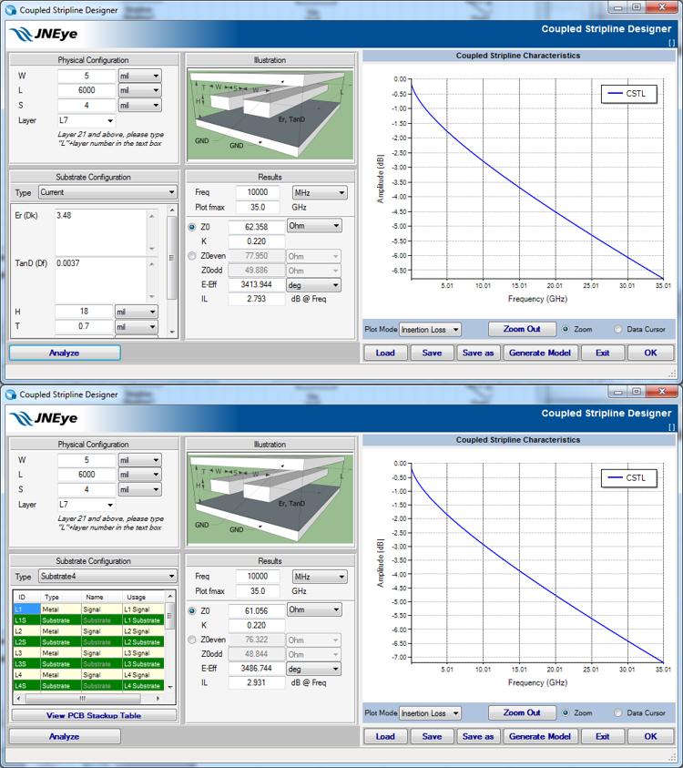Click the Freq 10000 field in bottom window
The height and width of the screenshot is (768, 683).
coord(258,577)
